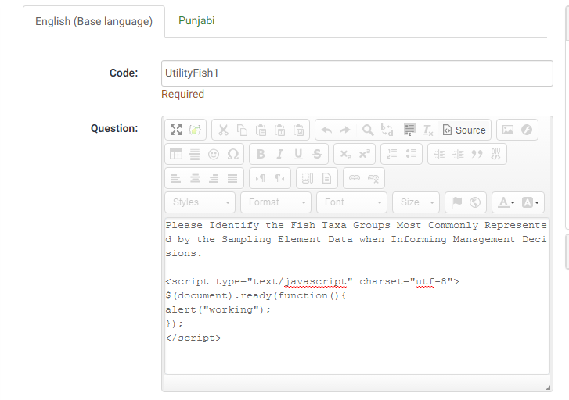Insert an image using the Image icon
Screen dimensions: 569x400
pyautogui.click(x=508, y=130)
